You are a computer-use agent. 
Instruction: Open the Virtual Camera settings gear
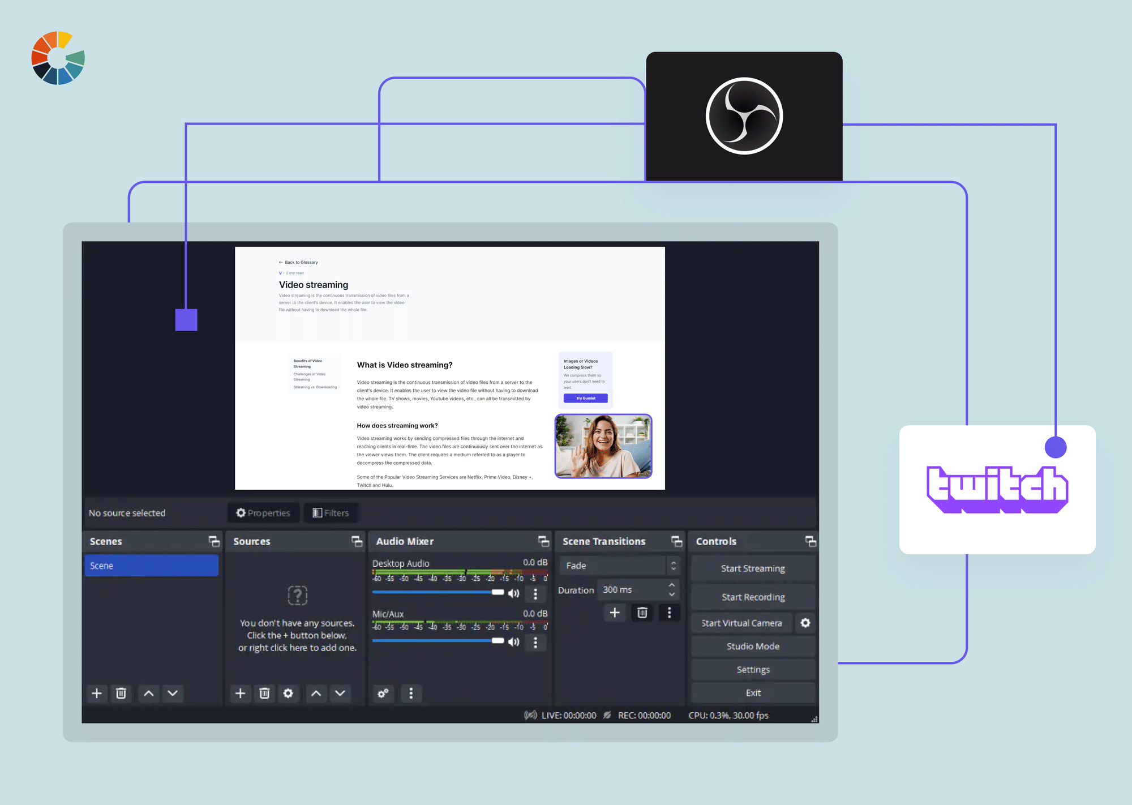point(805,623)
